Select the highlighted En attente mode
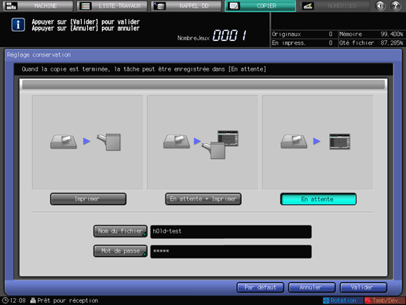This screenshot has height=305, width=406. click(x=318, y=199)
